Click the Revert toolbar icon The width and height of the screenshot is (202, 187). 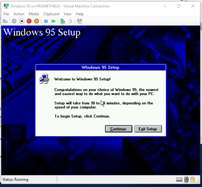click(x=70, y=21)
